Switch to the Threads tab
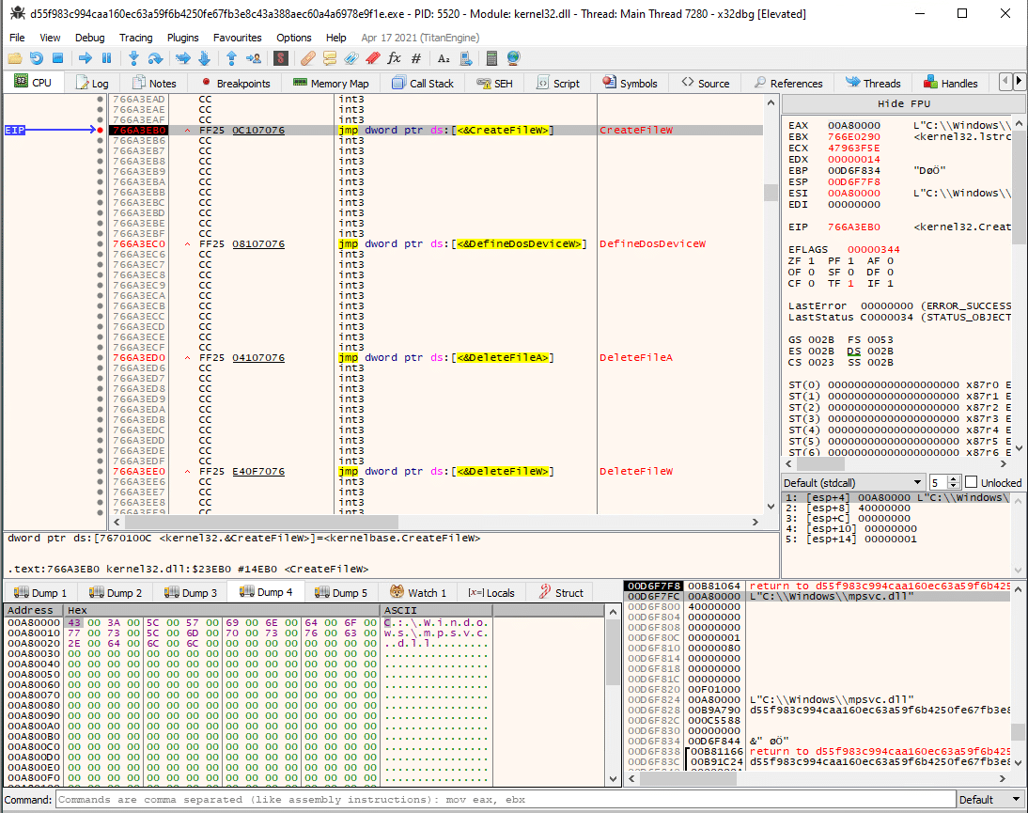This screenshot has height=813, width=1028. [x=873, y=84]
